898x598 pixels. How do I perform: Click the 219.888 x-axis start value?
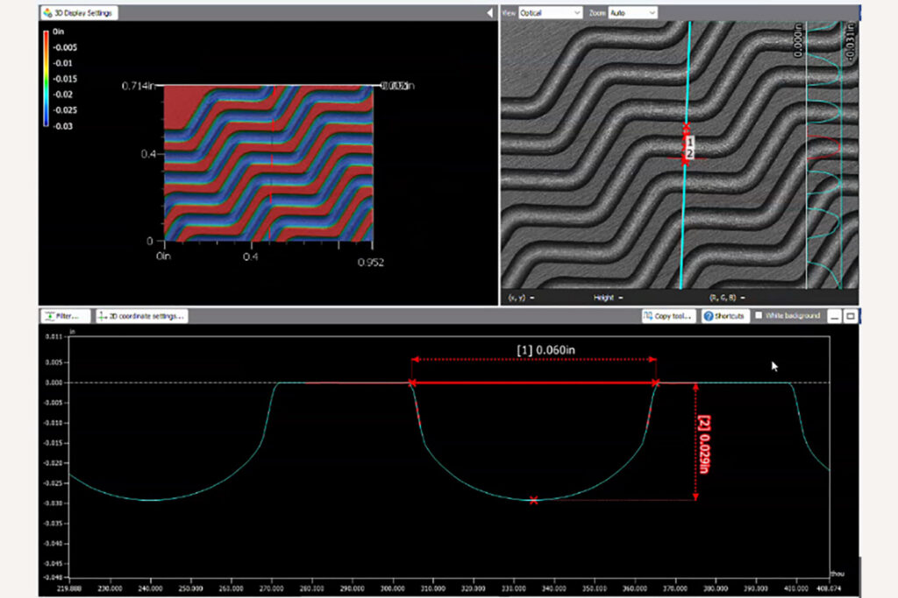68,587
